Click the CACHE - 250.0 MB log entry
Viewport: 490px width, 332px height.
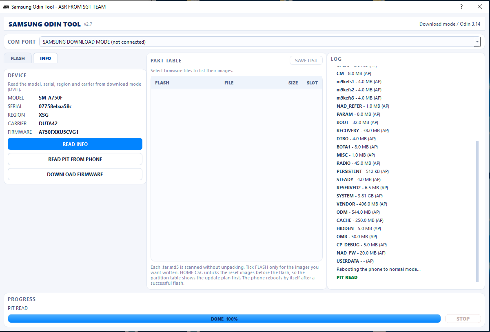tap(360, 220)
